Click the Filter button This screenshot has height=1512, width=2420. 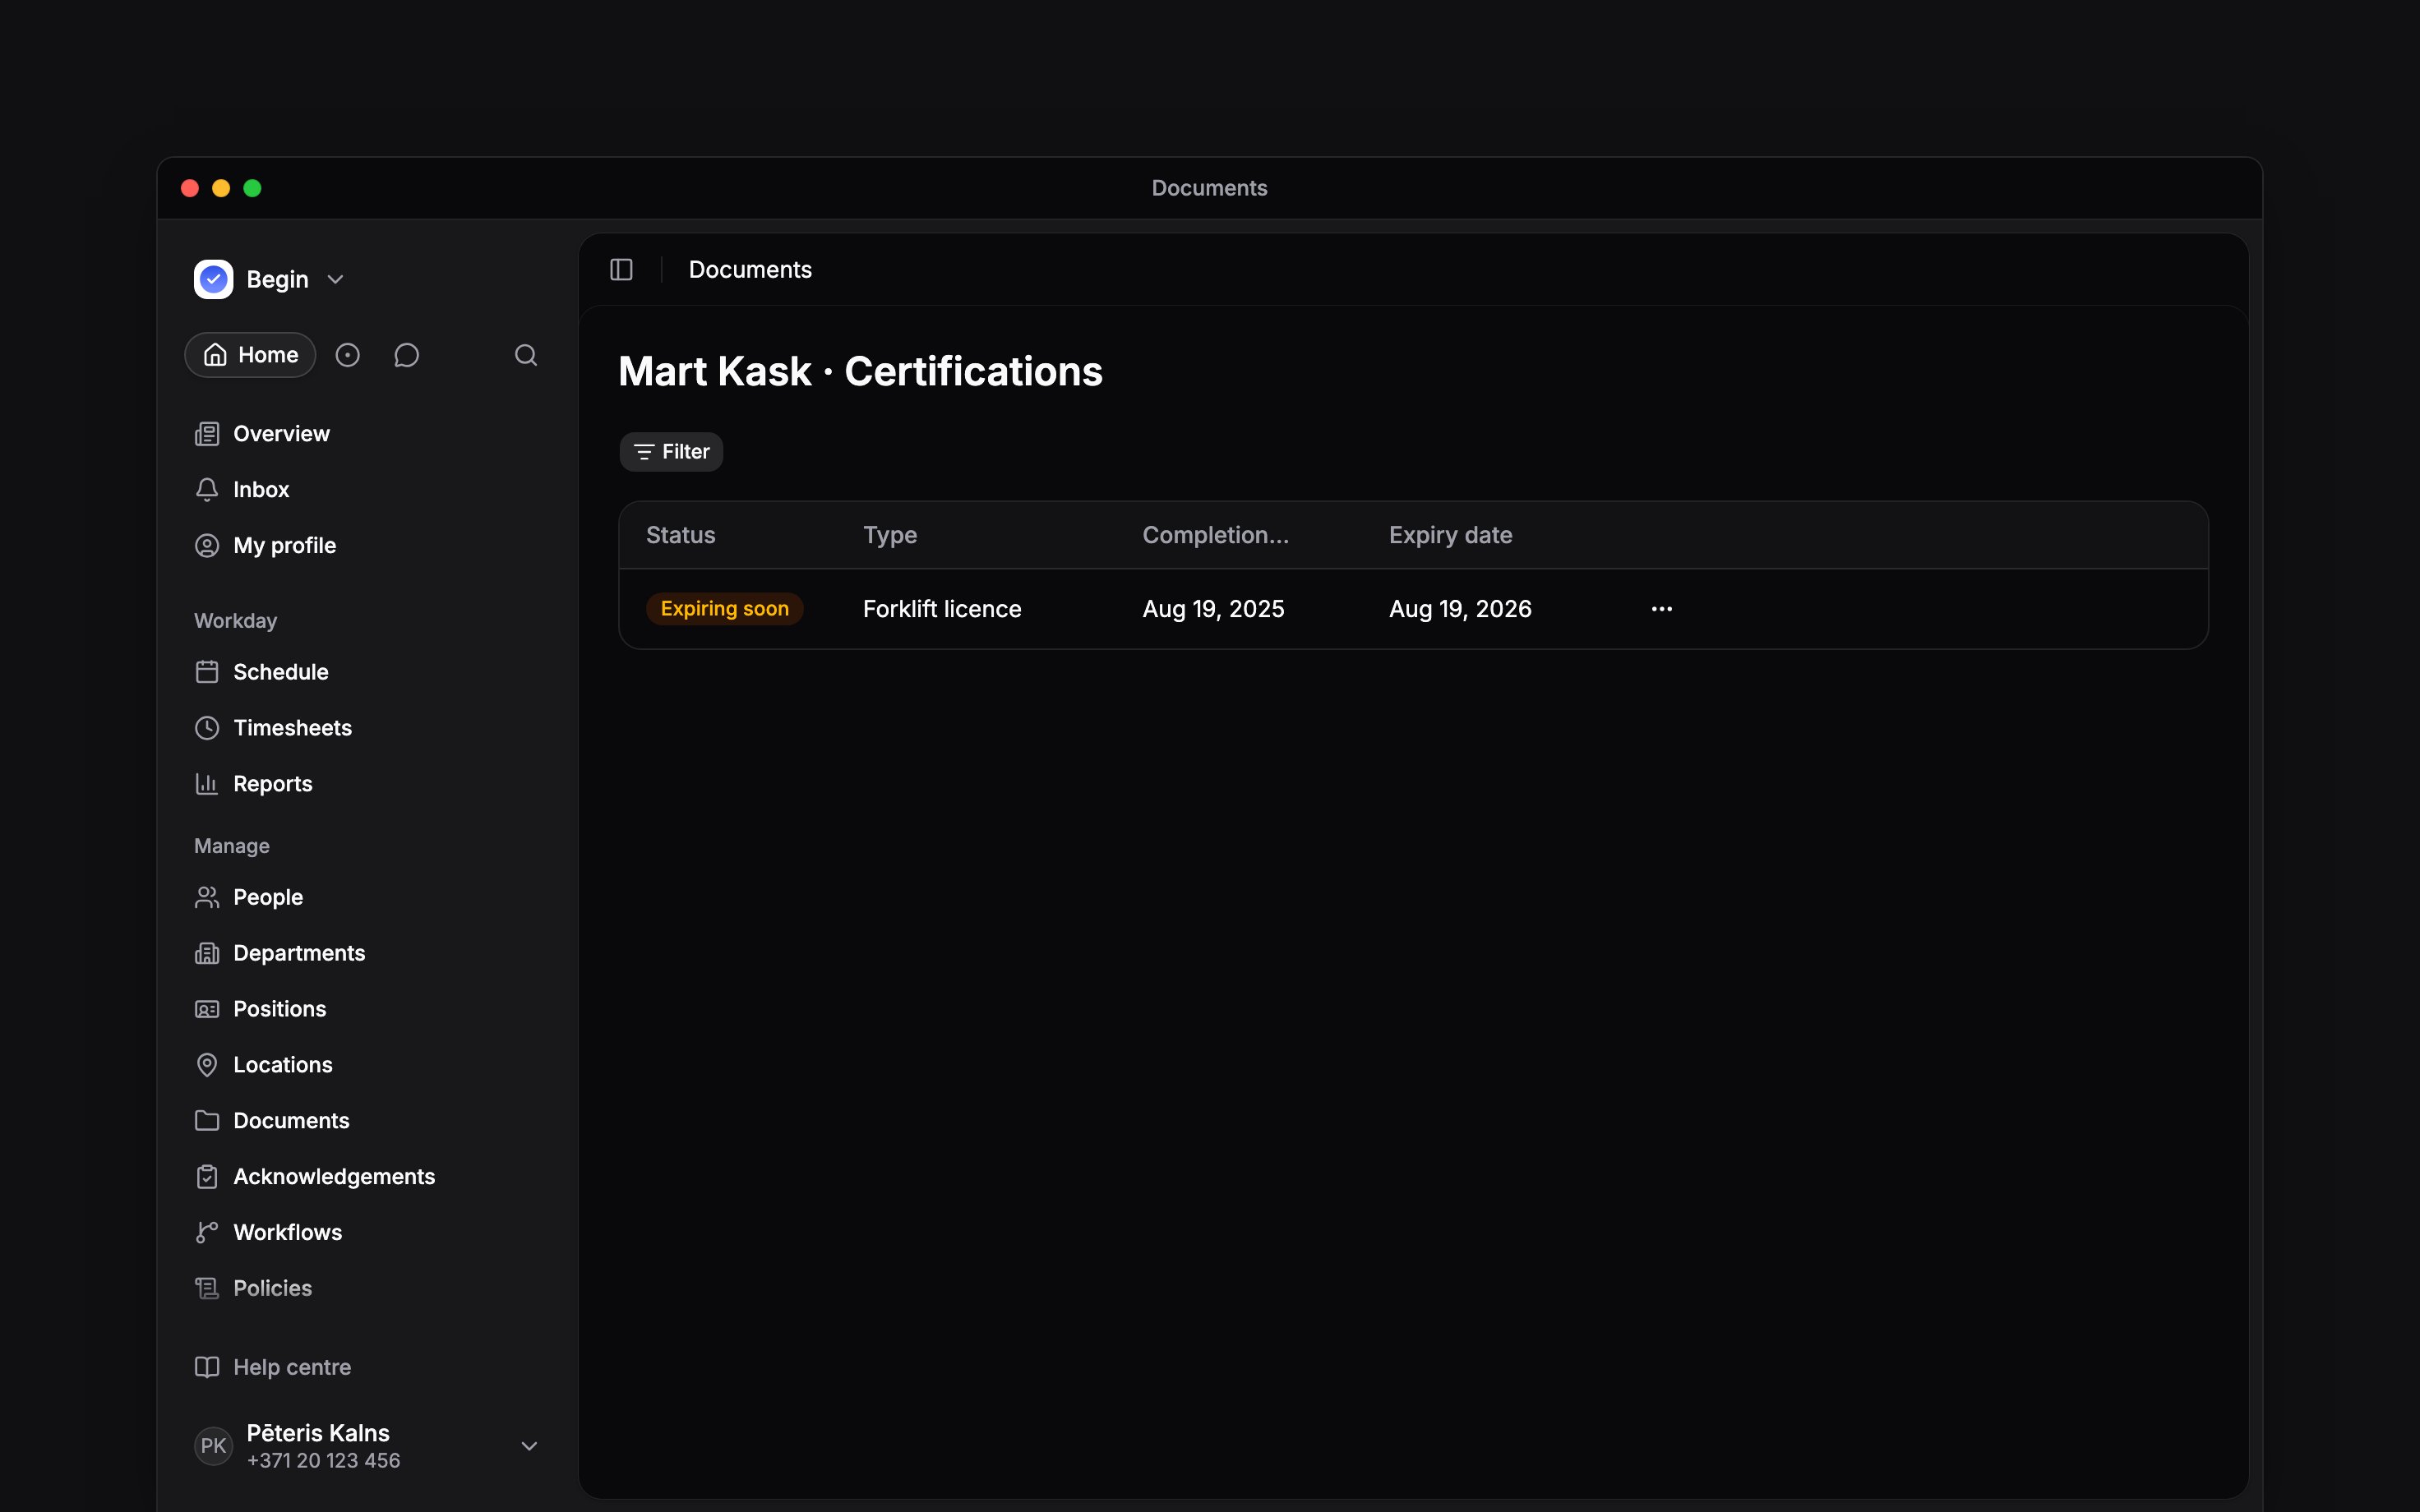[671, 452]
